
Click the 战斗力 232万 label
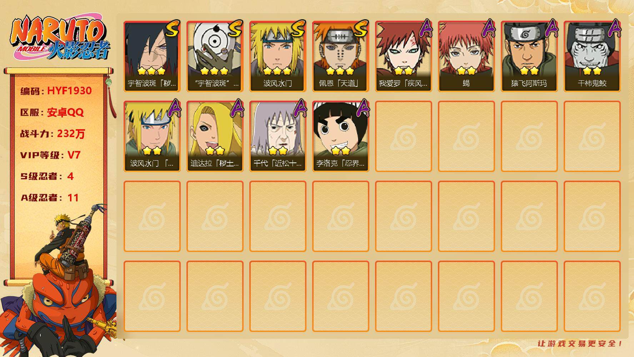point(53,134)
